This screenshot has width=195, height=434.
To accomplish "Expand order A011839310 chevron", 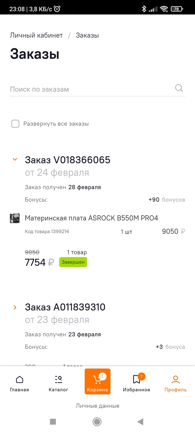I will (15, 307).
